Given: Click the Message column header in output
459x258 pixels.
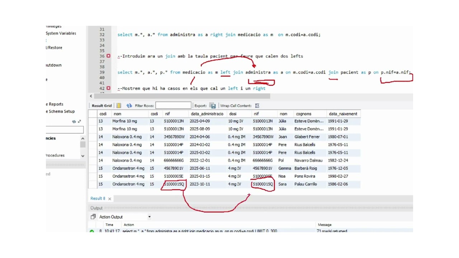Looking at the screenshot, I should [325, 225].
